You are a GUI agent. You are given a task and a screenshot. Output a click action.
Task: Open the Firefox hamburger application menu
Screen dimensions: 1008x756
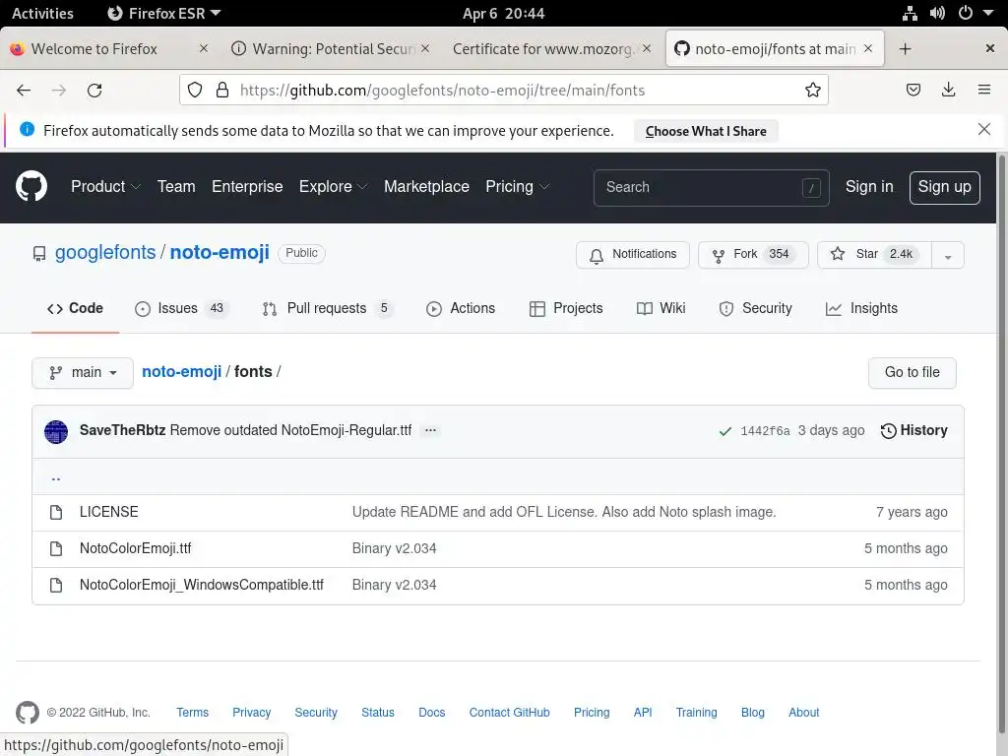[x=983, y=90]
